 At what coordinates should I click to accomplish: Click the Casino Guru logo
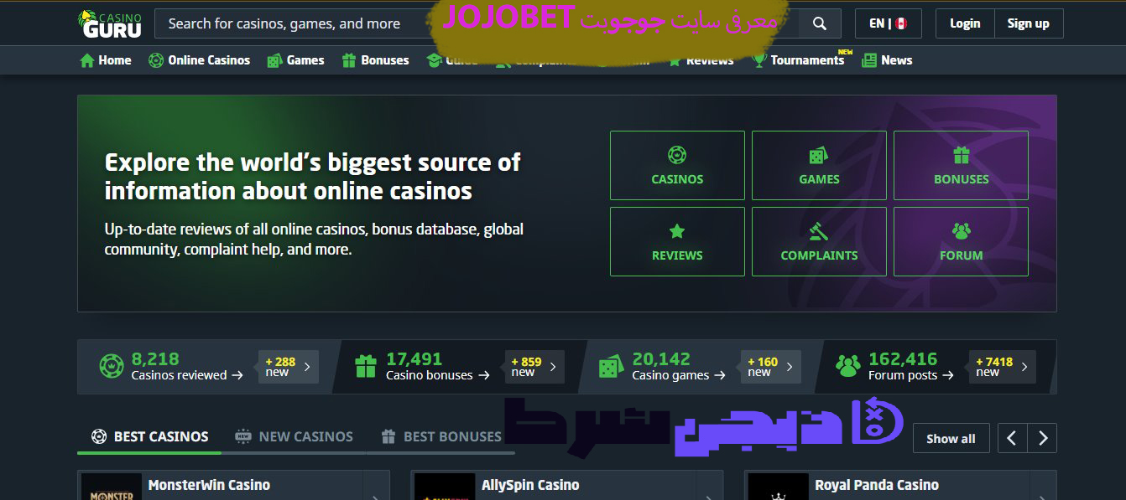click(109, 23)
